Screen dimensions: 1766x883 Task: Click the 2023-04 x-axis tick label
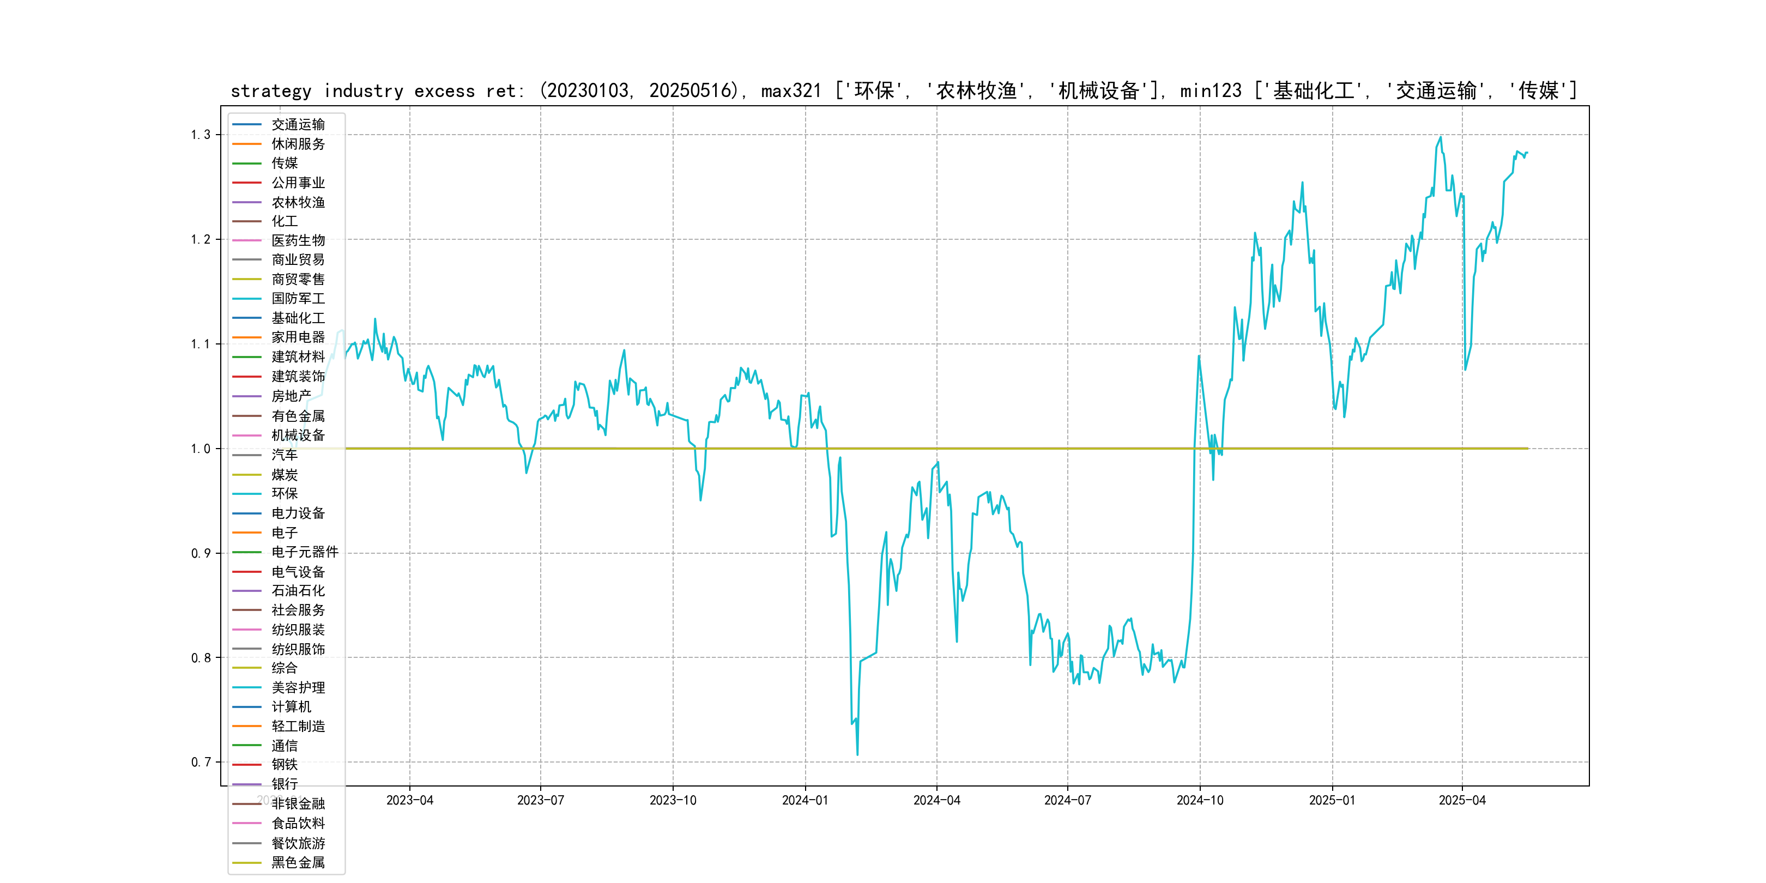pyautogui.click(x=410, y=800)
